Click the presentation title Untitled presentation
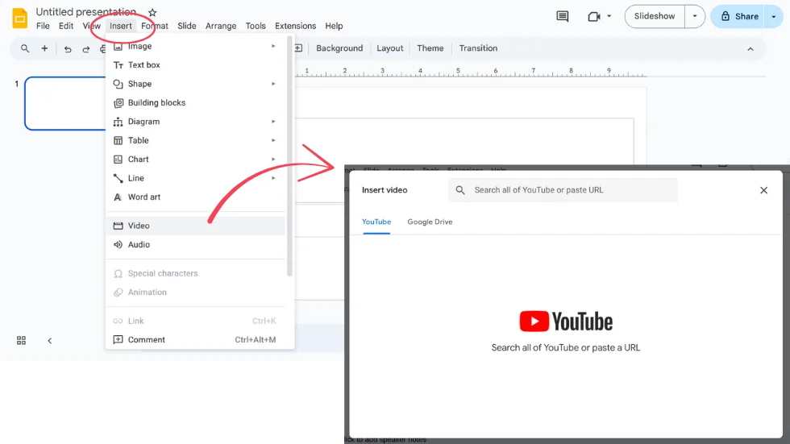Viewport: 790px width, 444px height. [x=86, y=11]
